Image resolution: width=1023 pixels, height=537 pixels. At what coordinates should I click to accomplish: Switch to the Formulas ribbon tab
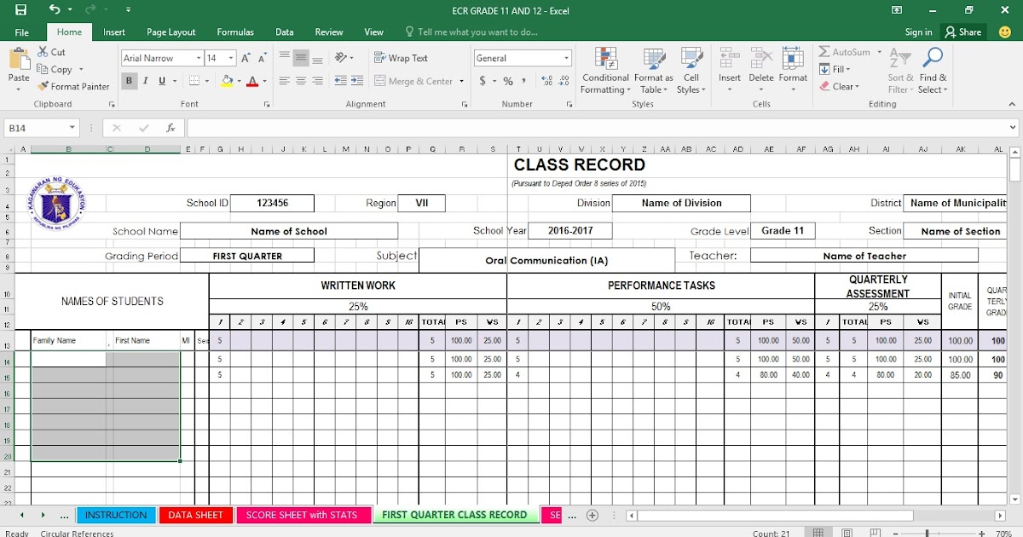click(235, 32)
